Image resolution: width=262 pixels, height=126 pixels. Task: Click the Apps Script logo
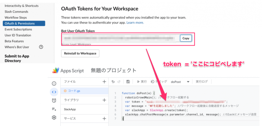(x=55, y=71)
